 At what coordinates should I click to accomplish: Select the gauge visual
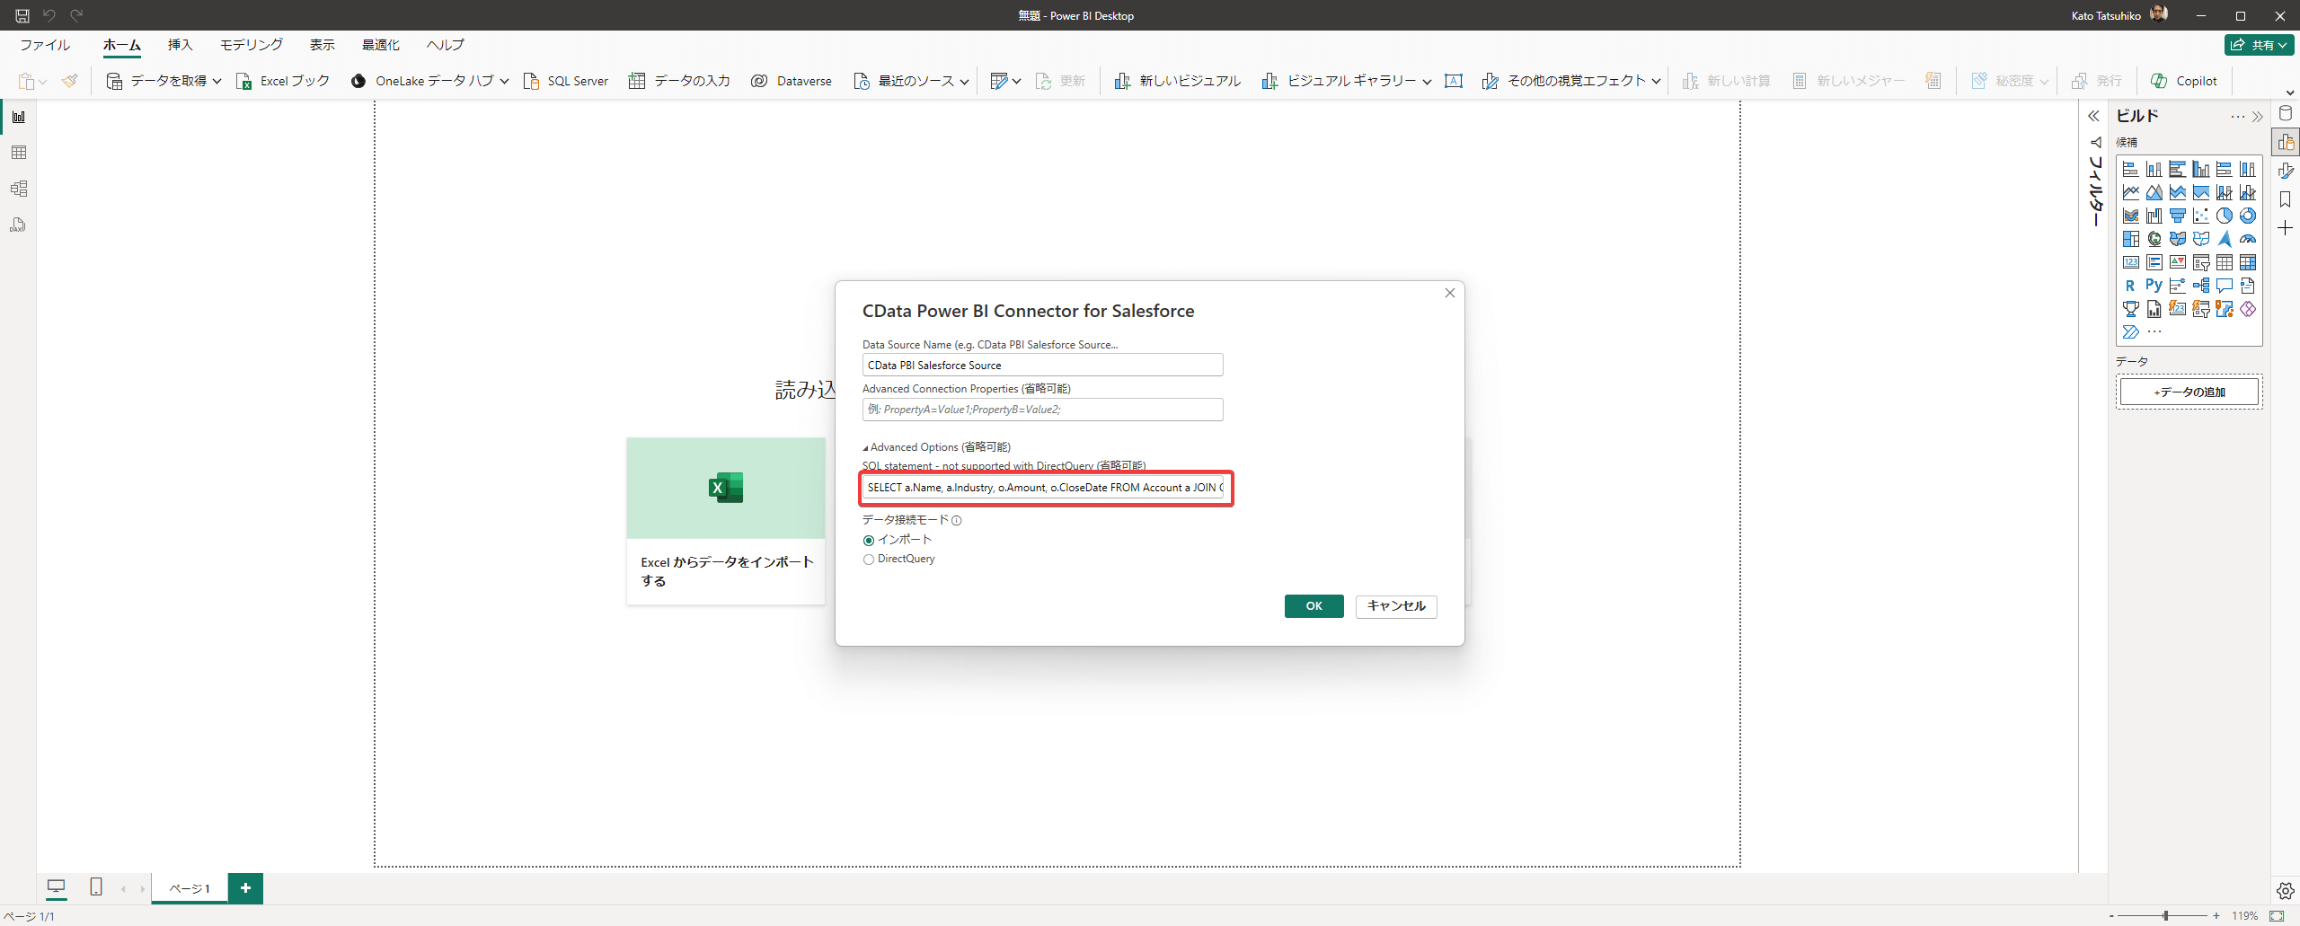coord(2247,239)
